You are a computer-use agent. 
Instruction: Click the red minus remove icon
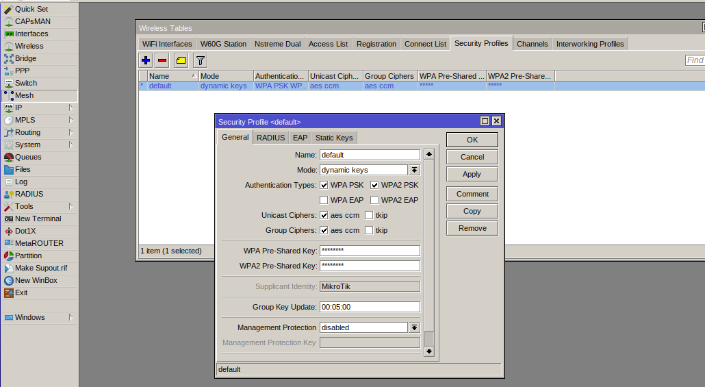coord(162,60)
